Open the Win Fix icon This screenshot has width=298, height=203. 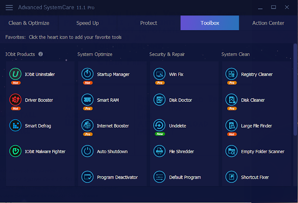click(x=159, y=74)
